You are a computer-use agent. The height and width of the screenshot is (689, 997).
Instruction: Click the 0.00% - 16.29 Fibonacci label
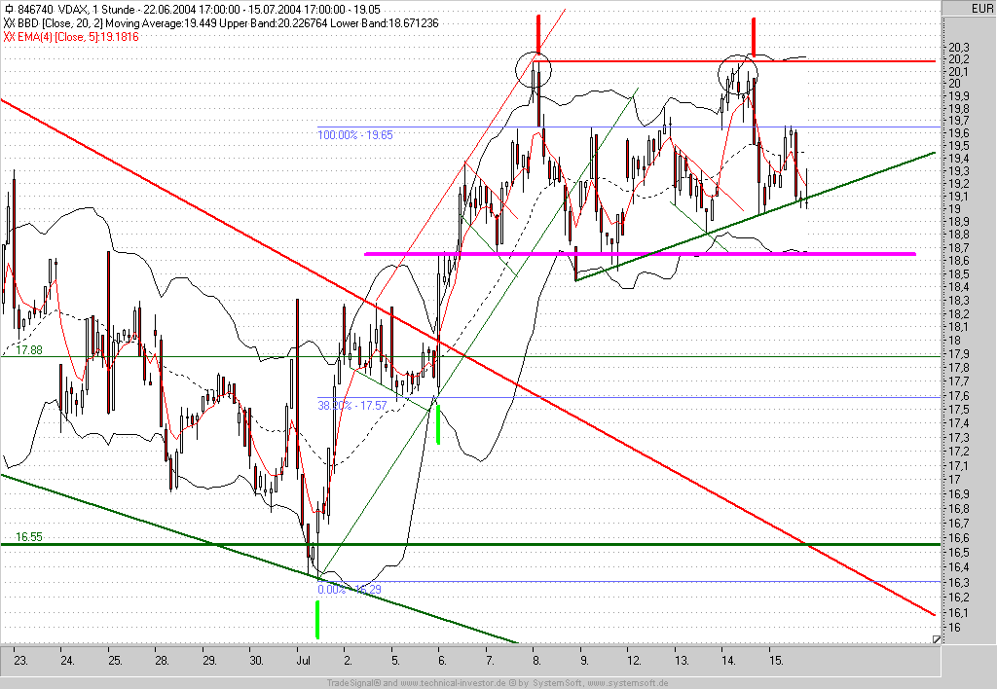[x=350, y=589]
